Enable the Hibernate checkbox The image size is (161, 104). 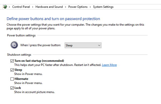pyautogui.click(x=12, y=79)
